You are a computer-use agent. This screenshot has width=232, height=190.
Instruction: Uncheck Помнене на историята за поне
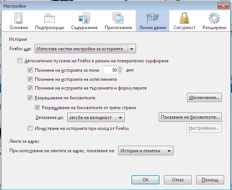point(30,70)
